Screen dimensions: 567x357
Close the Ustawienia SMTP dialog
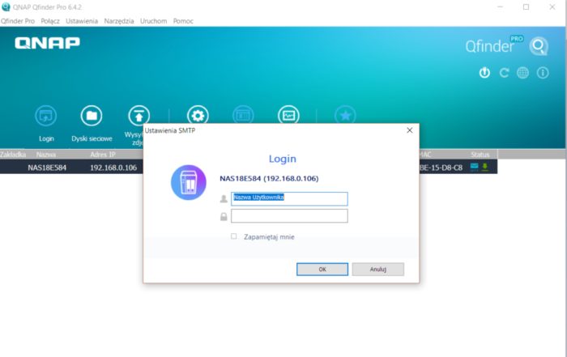click(x=409, y=130)
